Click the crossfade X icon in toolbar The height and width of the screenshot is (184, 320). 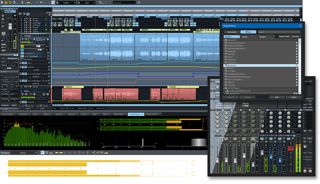37,3
